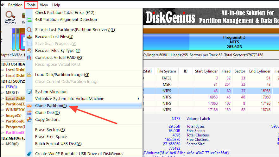
Task: Click the Search Lost Partitions magnifier icon
Action: pos(29,30)
